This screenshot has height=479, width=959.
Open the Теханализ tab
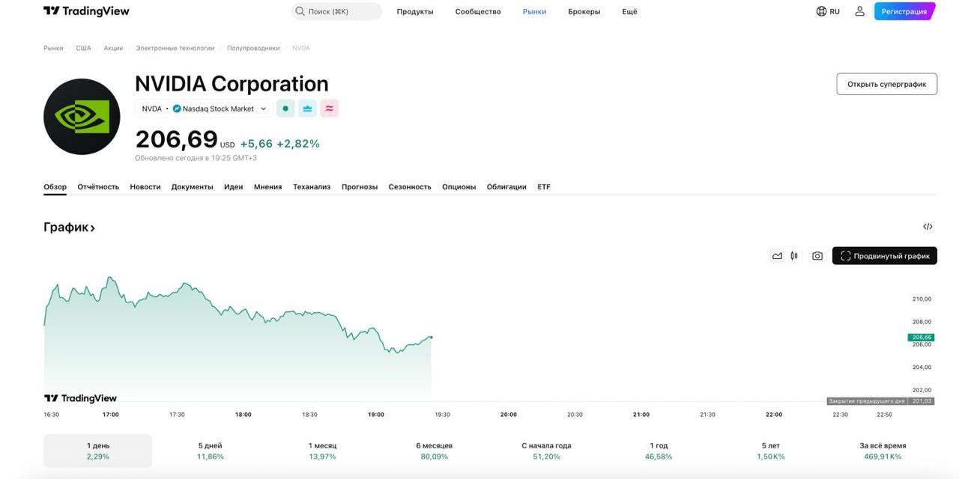[312, 187]
